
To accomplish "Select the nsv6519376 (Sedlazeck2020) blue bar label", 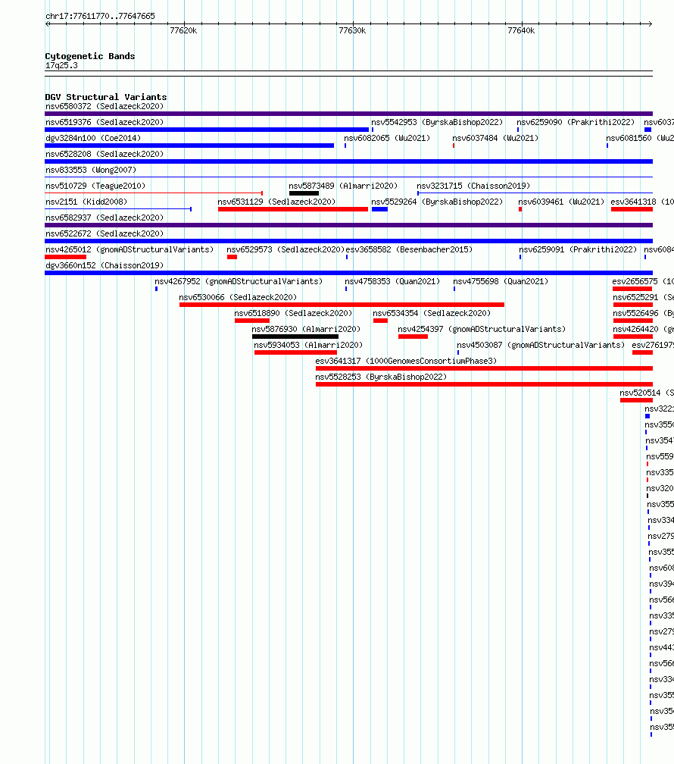I will 105,122.
